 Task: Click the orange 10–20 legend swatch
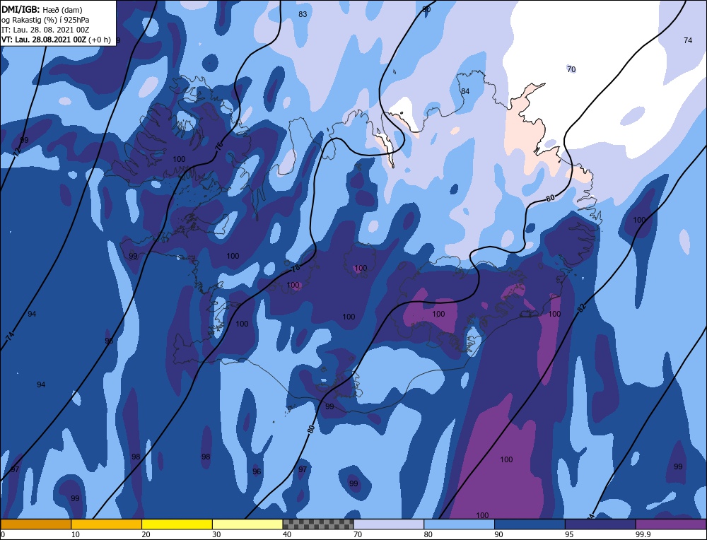[107, 524]
